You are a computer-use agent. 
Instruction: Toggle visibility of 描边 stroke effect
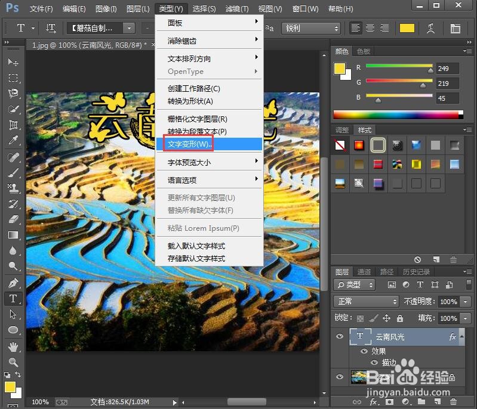coord(374,362)
